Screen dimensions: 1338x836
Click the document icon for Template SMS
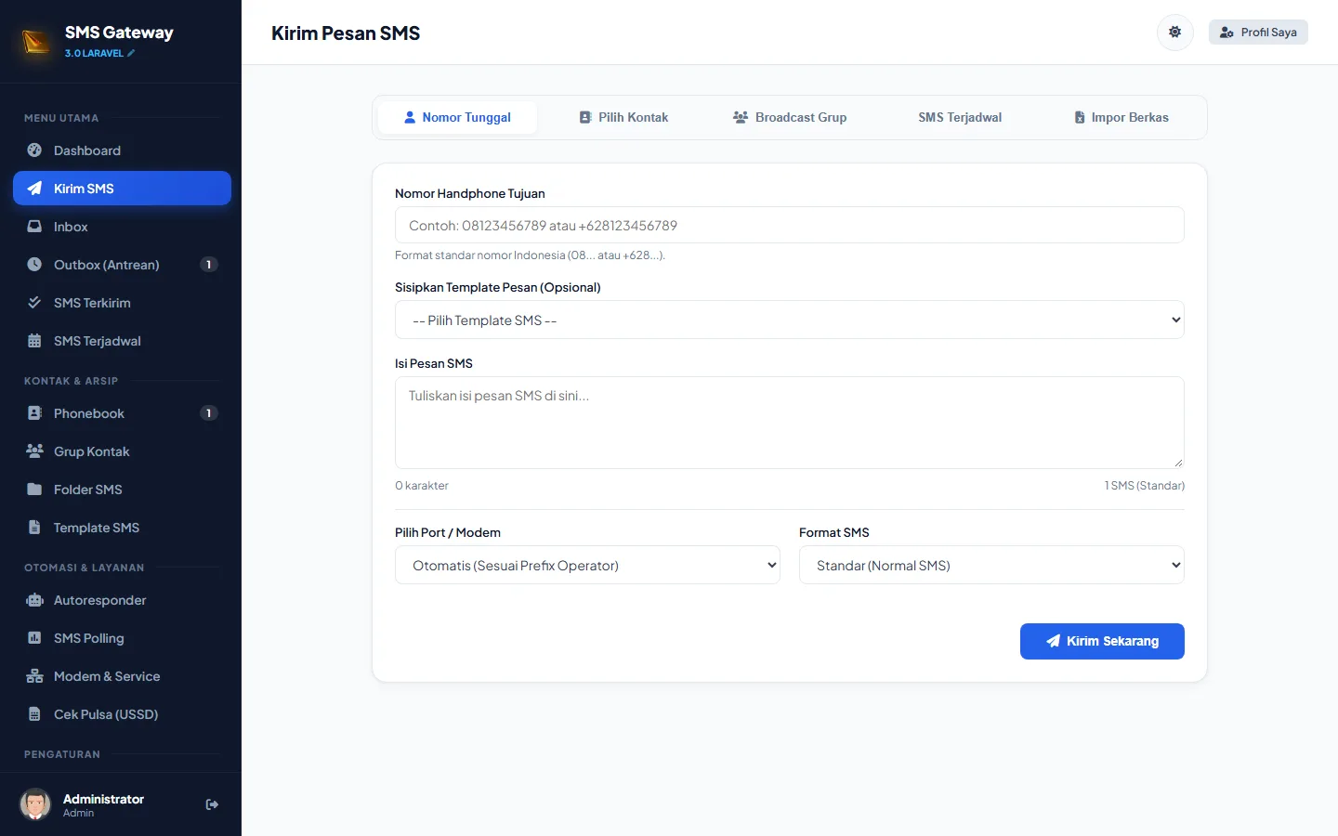tap(34, 528)
